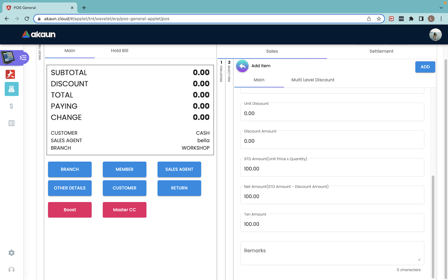This screenshot has height=280, width=448.
Task: Click the ADD button
Action: tap(425, 67)
